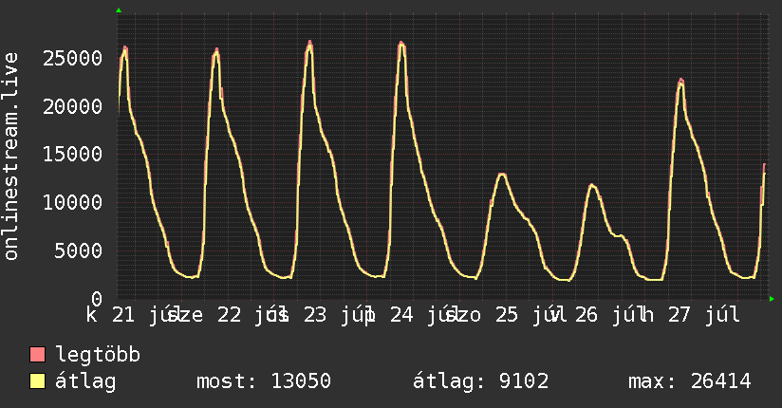Click the green arrow ending the x-axis

coord(772,299)
